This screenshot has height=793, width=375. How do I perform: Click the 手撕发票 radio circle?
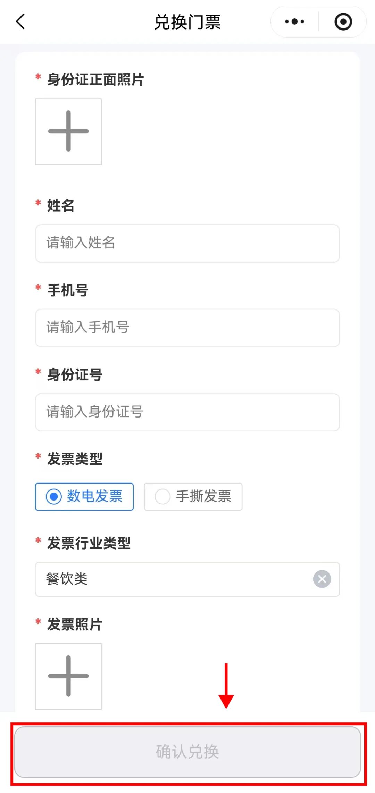(162, 497)
